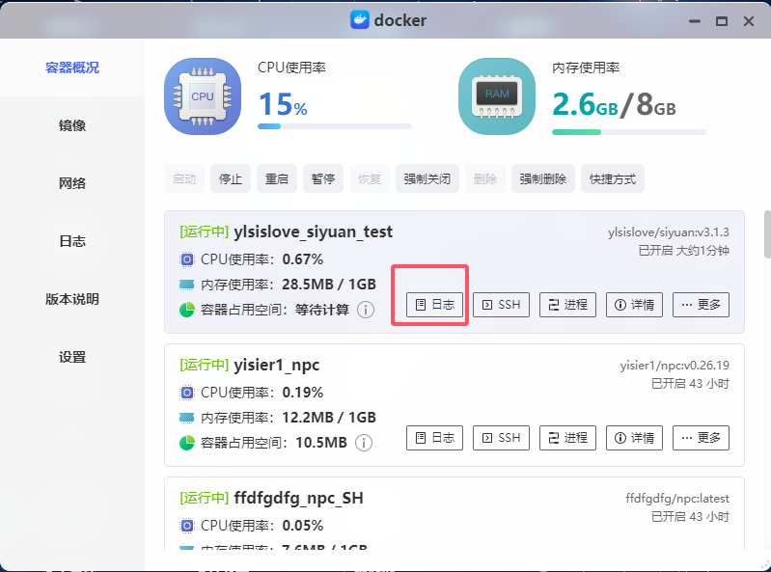771x572 pixels.
Task: Expand 更多 options for ylsislove_siyuan_test
Action: (x=701, y=305)
